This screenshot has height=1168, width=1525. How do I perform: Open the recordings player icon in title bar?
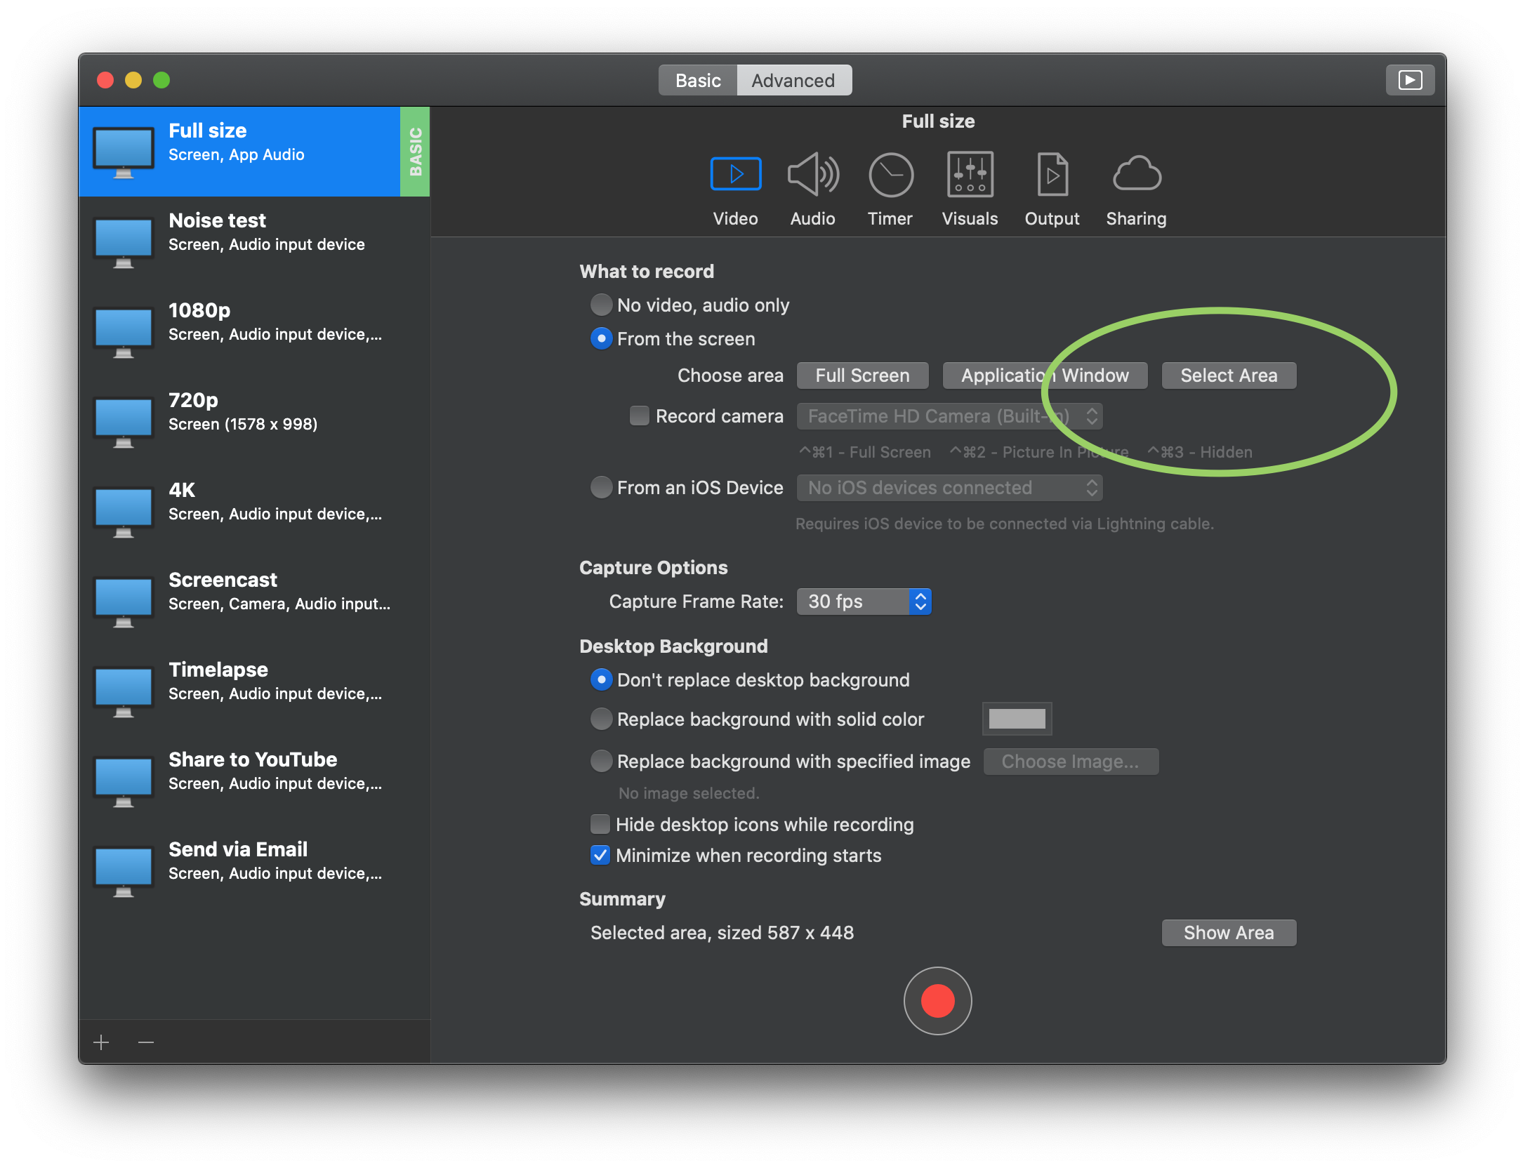[1410, 80]
